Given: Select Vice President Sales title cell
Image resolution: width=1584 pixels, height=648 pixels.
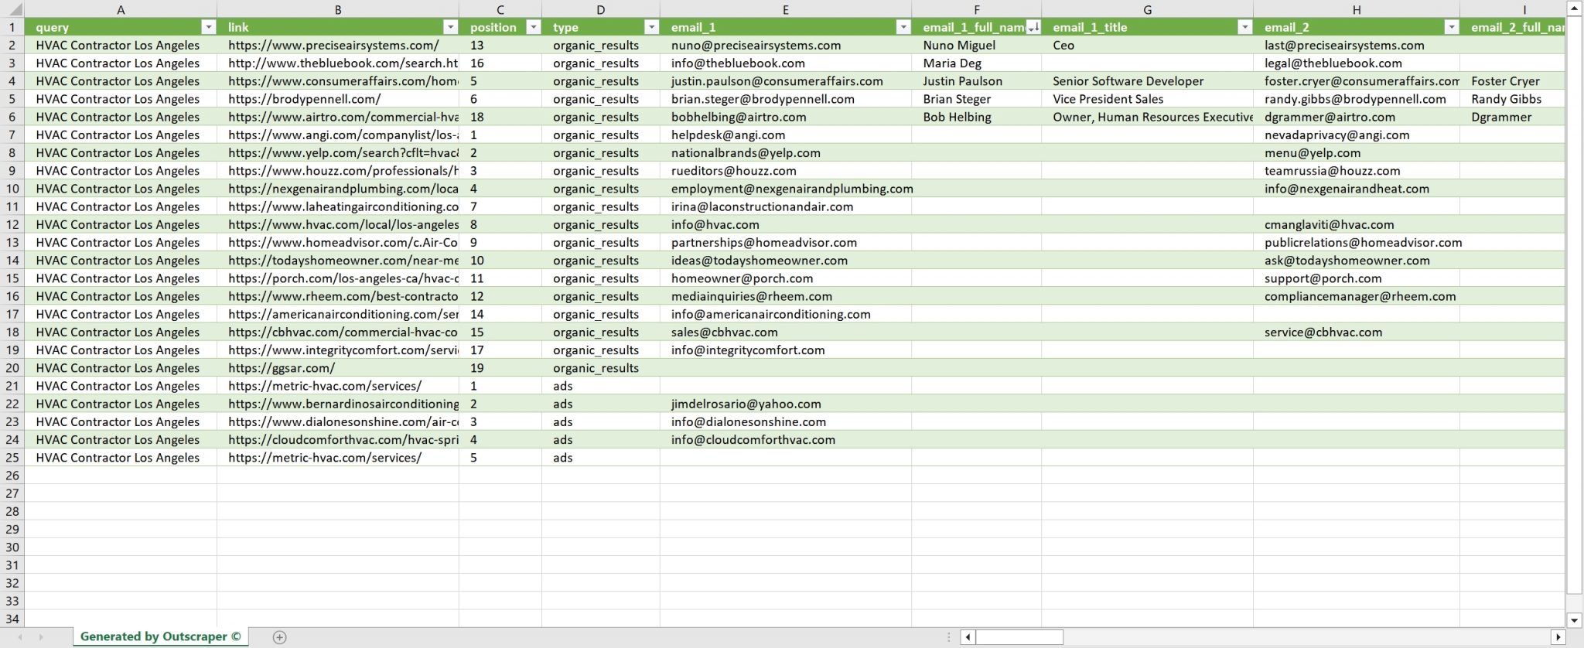Looking at the screenshot, I should 1148,99.
